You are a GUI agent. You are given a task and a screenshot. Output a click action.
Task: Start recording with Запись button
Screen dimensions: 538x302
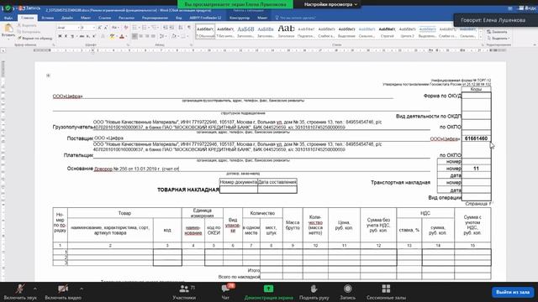[x=347, y=292]
